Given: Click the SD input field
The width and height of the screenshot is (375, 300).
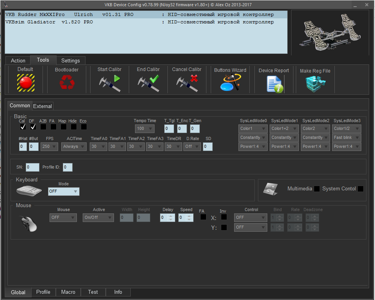Looking at the screenshot, I should pyautogui.click(x=208, y=147).
